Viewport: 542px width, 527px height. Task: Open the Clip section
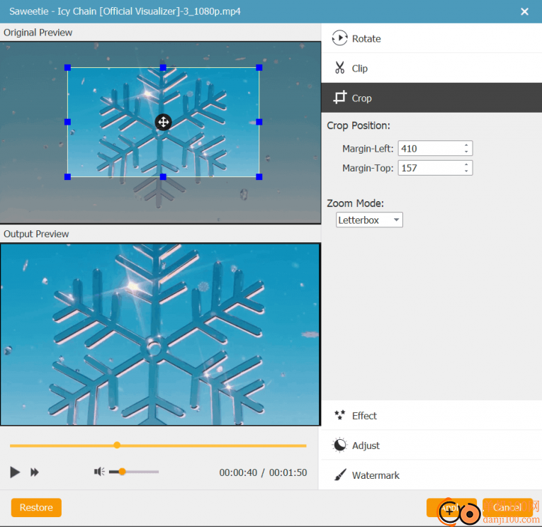point(431,68)
